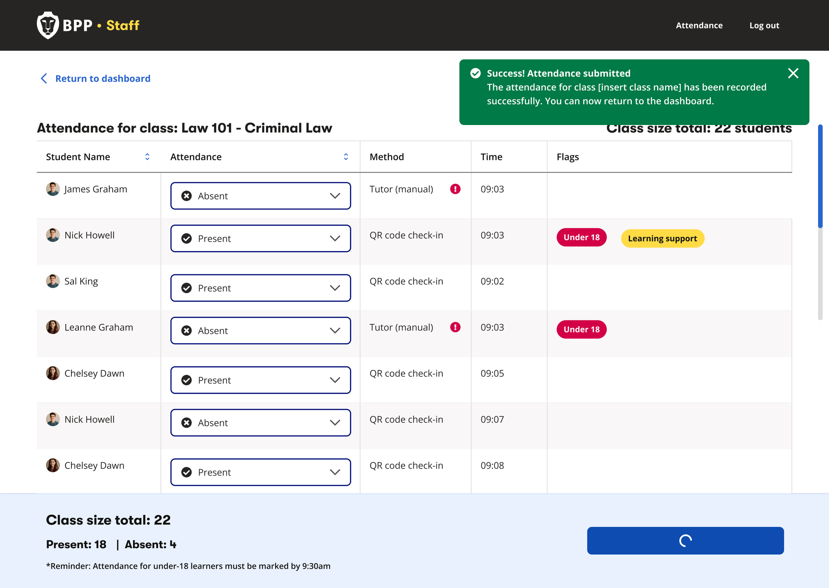Click the Attendance for class: Law 101 heading
The height and width of the screenshot is (588, 829).
[x=184, y=128]
